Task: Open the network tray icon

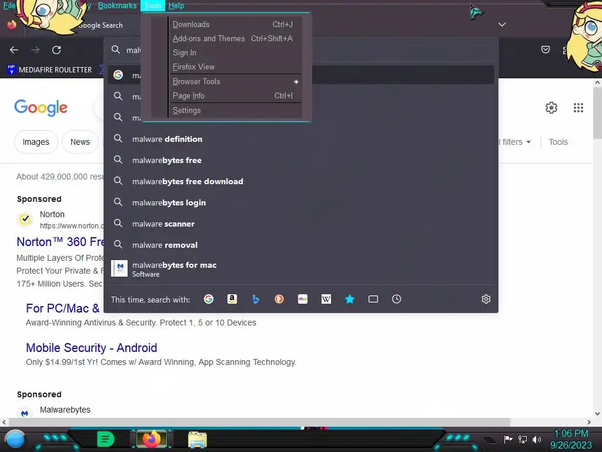Action: pyautogui.click(x=523, y=439)
